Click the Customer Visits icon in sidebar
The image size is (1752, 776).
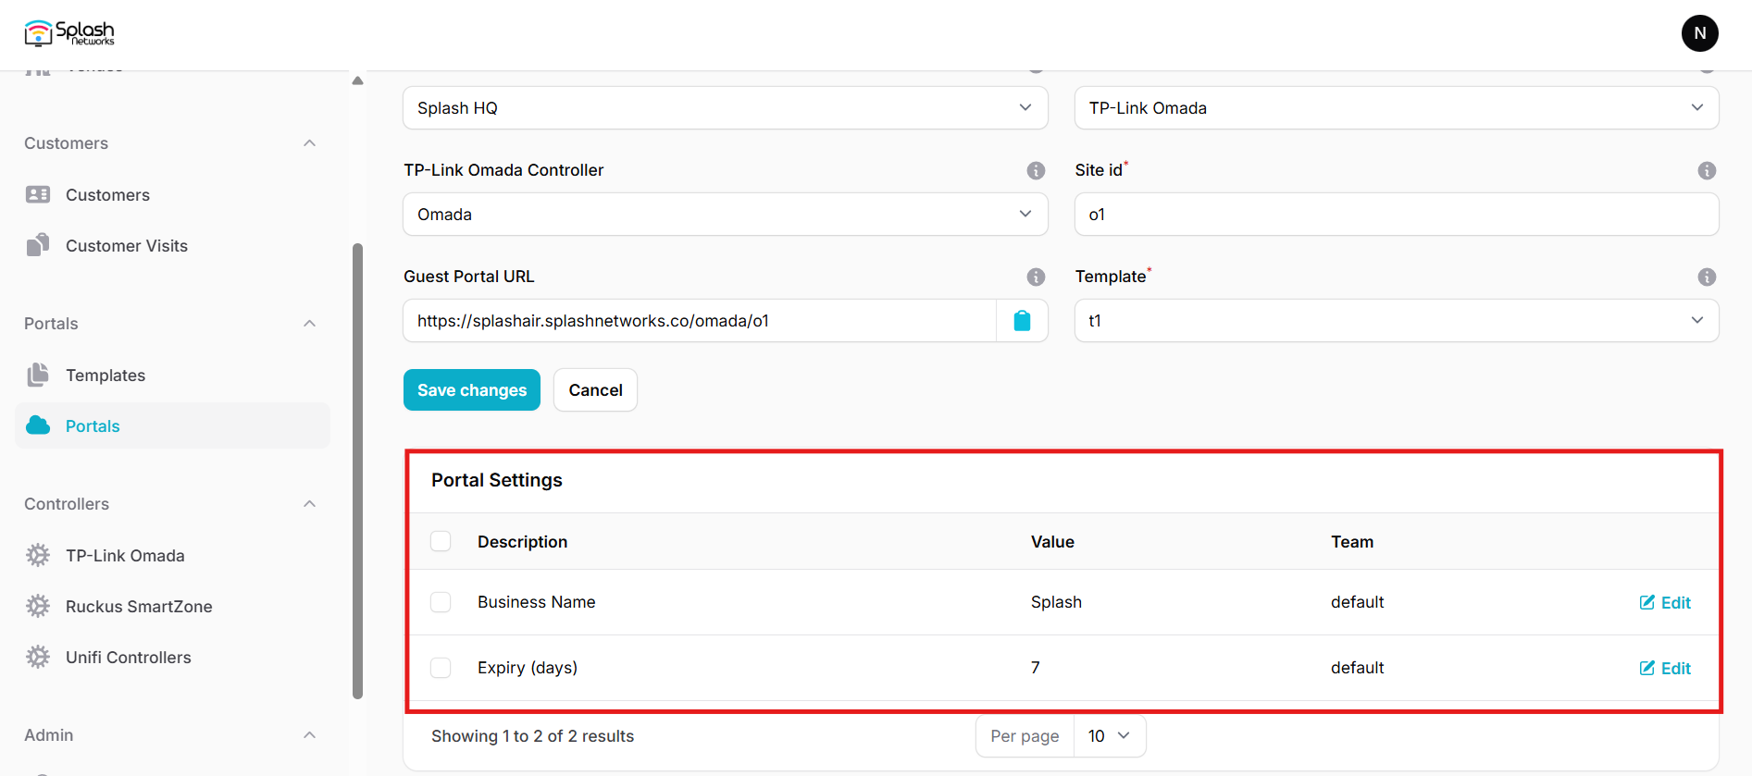[38, 245]
